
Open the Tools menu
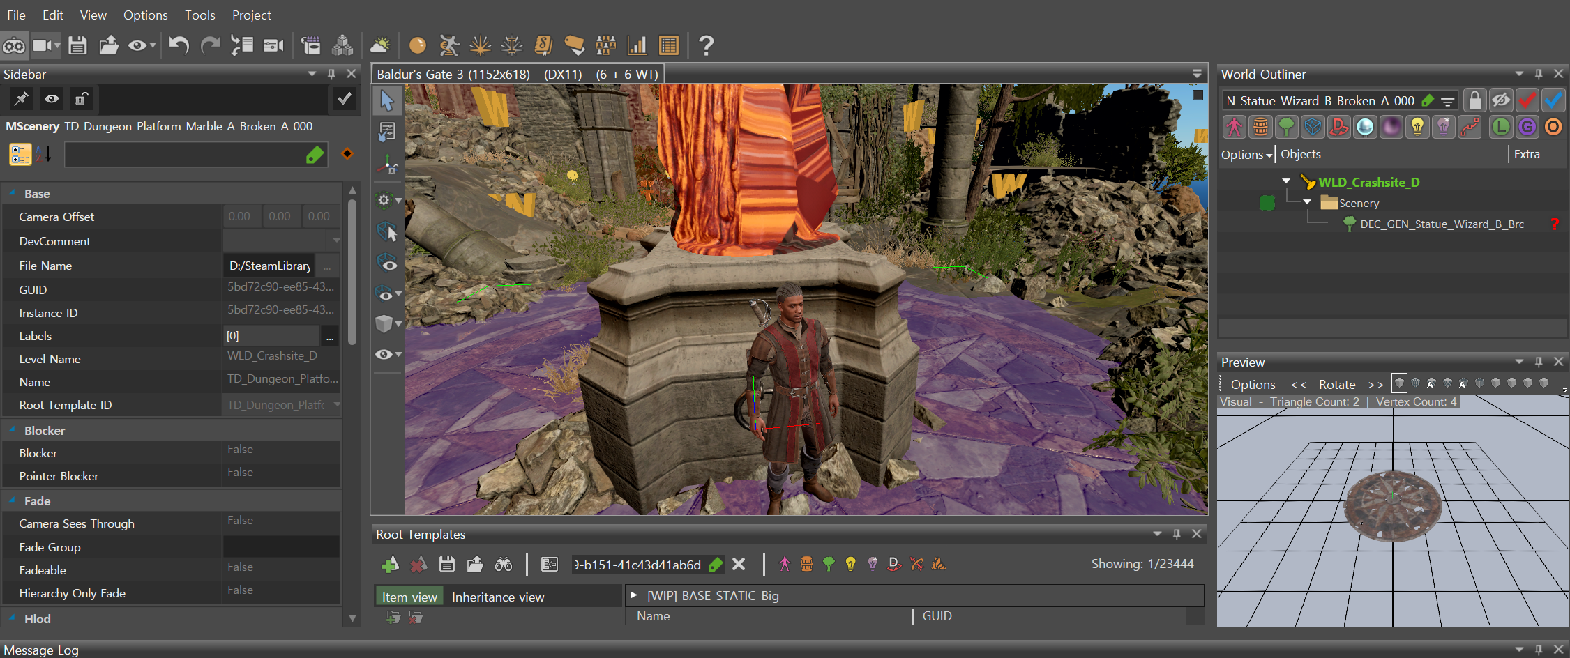(199, 15)
